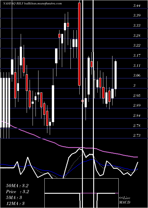148x208 pixels.
Task: Click the 2.89 price level label
Action: 137,105
